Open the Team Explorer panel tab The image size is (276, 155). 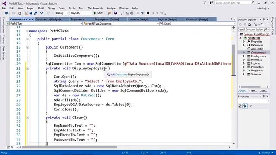pyautogui.click(x=253, y=91)
